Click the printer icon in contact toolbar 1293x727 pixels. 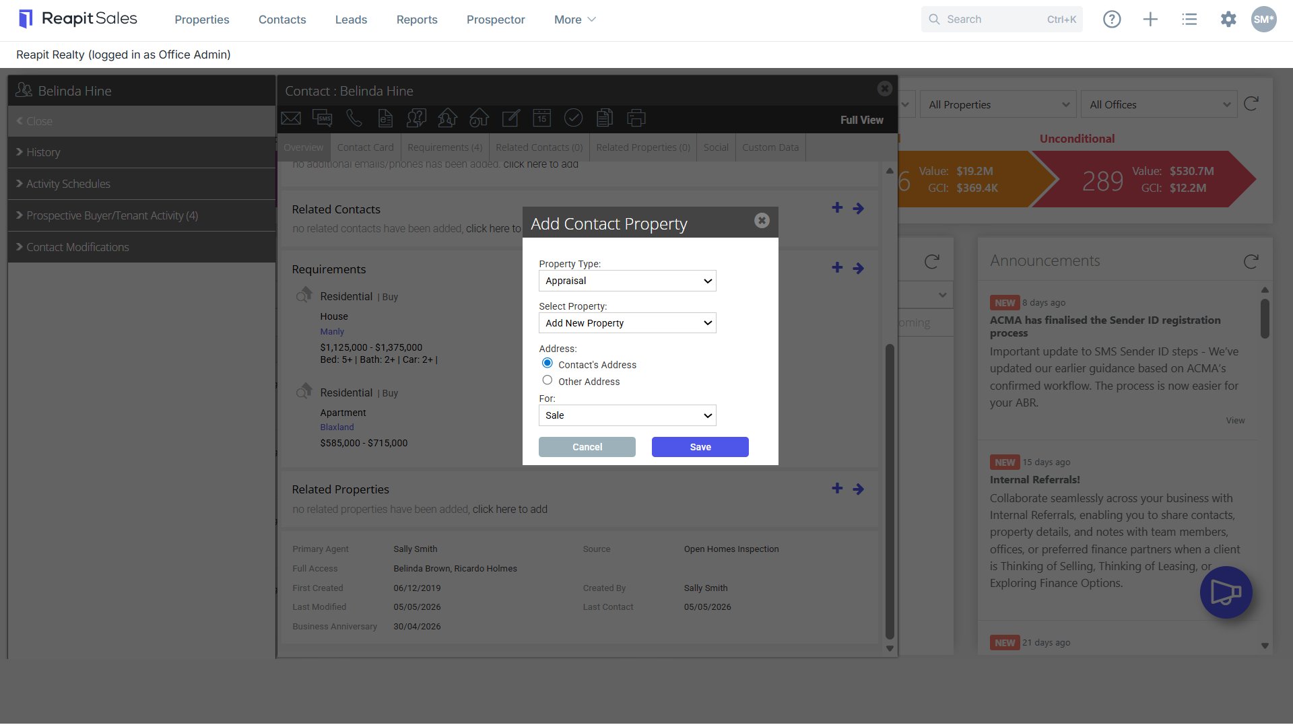click(x=636, y=118)
